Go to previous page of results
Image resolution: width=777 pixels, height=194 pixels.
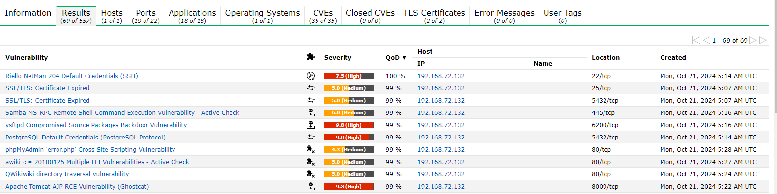(x=706, y=40)
